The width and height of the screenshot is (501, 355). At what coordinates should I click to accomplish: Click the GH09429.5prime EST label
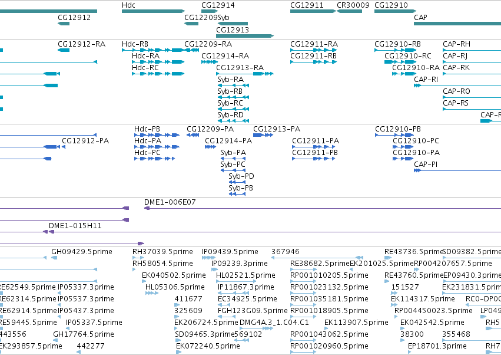point(82,252)
